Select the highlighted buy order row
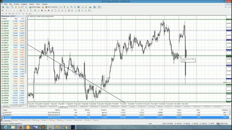 (115, 117)
